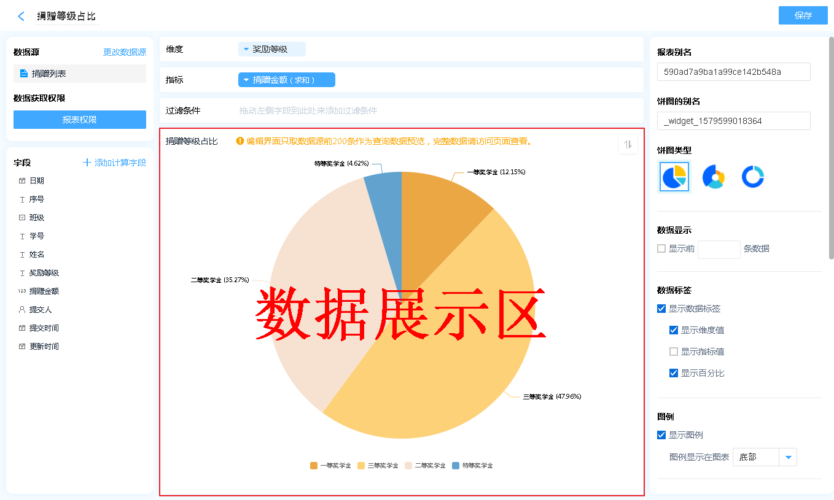Click the sort icon in chart corner
The height and width of the screenshot is (500, 834).
click(628, 145)
